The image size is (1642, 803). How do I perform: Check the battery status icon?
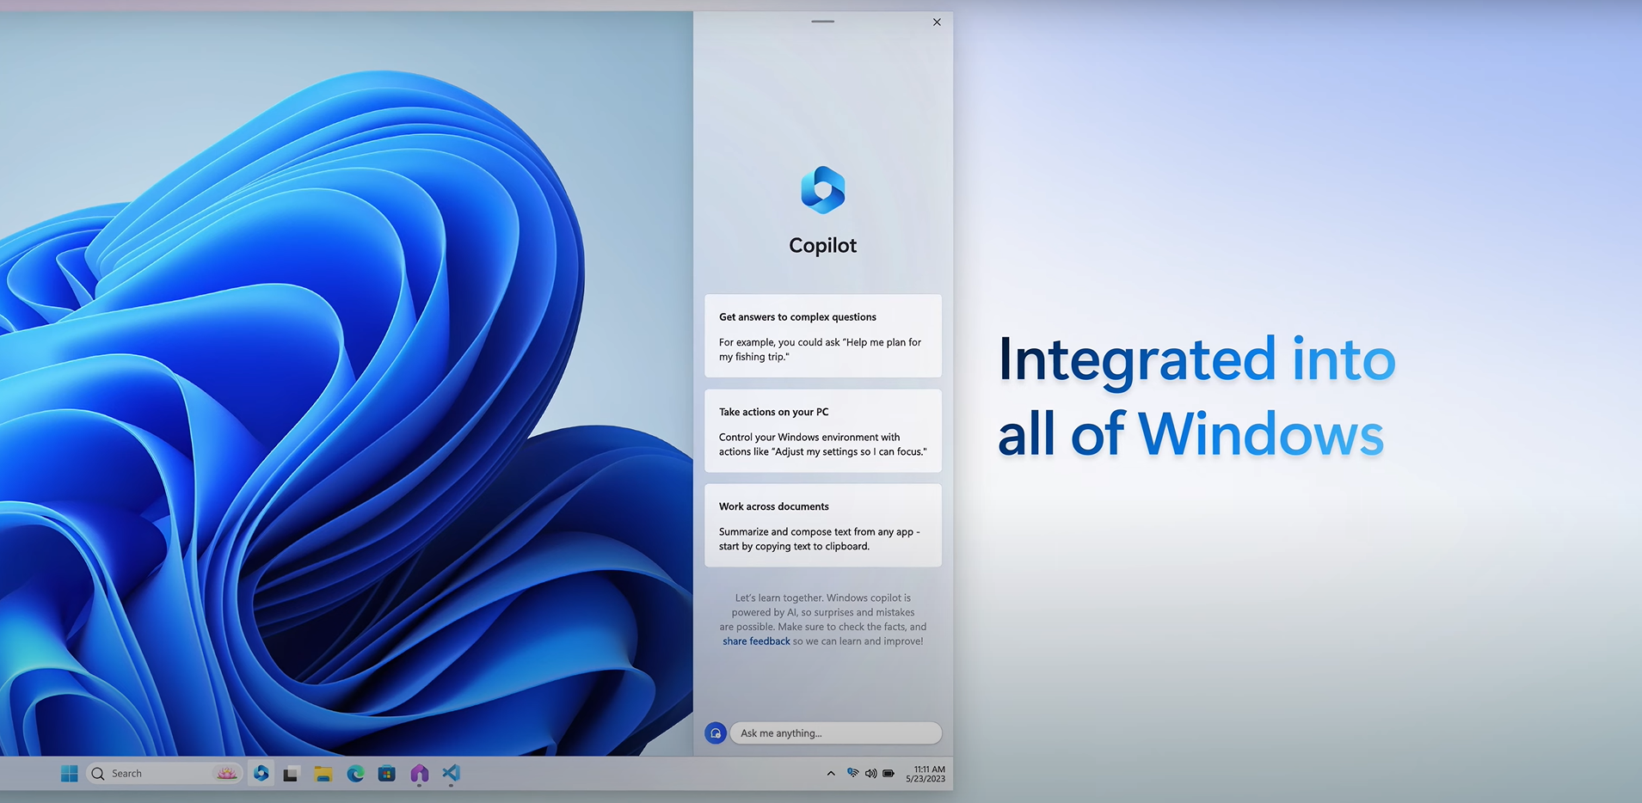click(x=889, y=774)
